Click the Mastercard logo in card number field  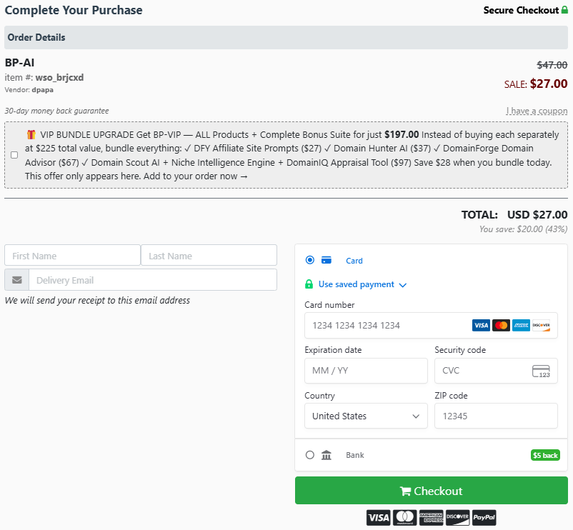click(501, 325)
